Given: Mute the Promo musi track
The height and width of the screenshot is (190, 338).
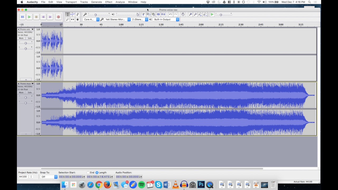Looking at the screenshot, I should tap(21, 93).
